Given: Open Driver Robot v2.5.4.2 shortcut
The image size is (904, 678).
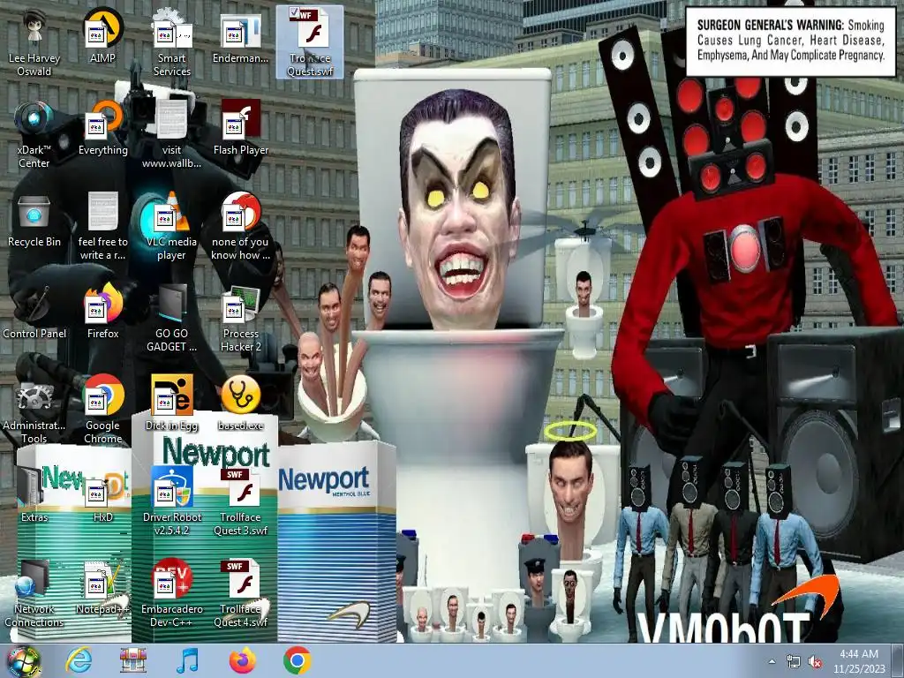Looking at the screenshot, I should click(x=172, y=501).
